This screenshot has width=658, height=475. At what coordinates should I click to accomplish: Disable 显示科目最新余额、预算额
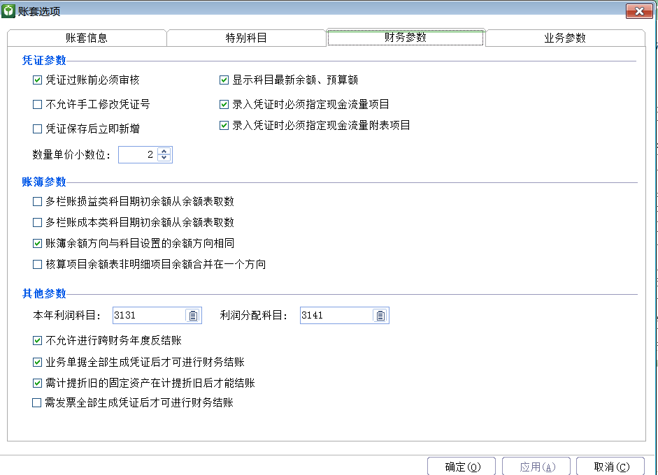pyautogui.click(x=224, y=80)
